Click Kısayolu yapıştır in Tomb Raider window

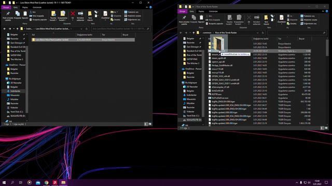point(214,24)
